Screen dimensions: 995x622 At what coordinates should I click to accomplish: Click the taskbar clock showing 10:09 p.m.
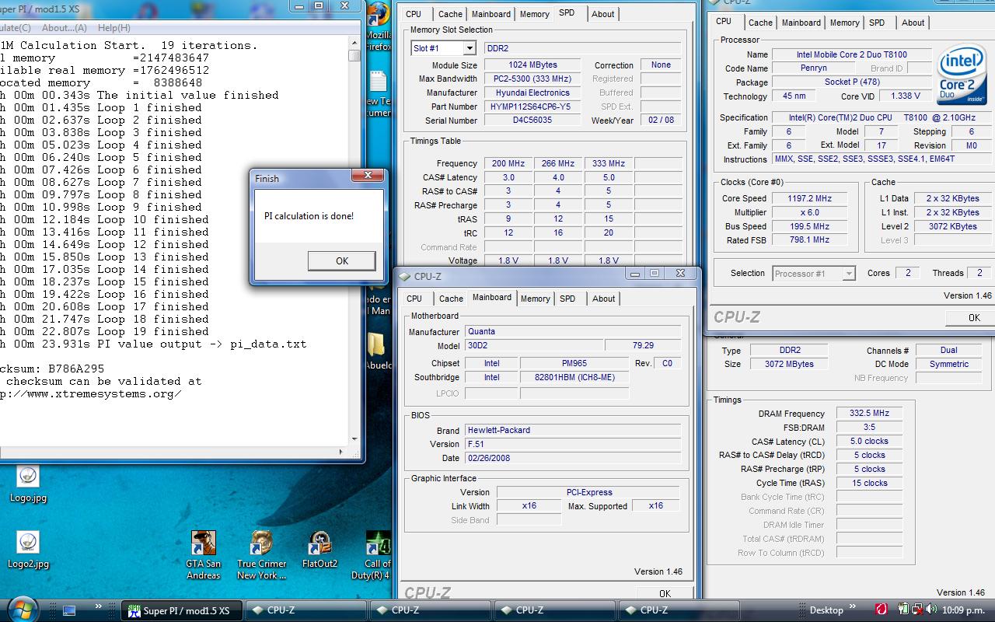tap(963, 610)
